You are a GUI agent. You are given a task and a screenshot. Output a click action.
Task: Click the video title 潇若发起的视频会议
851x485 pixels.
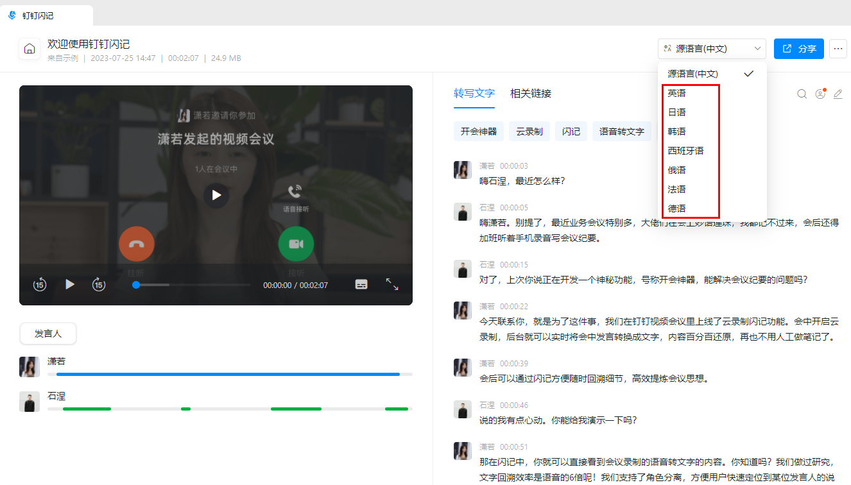216,139
